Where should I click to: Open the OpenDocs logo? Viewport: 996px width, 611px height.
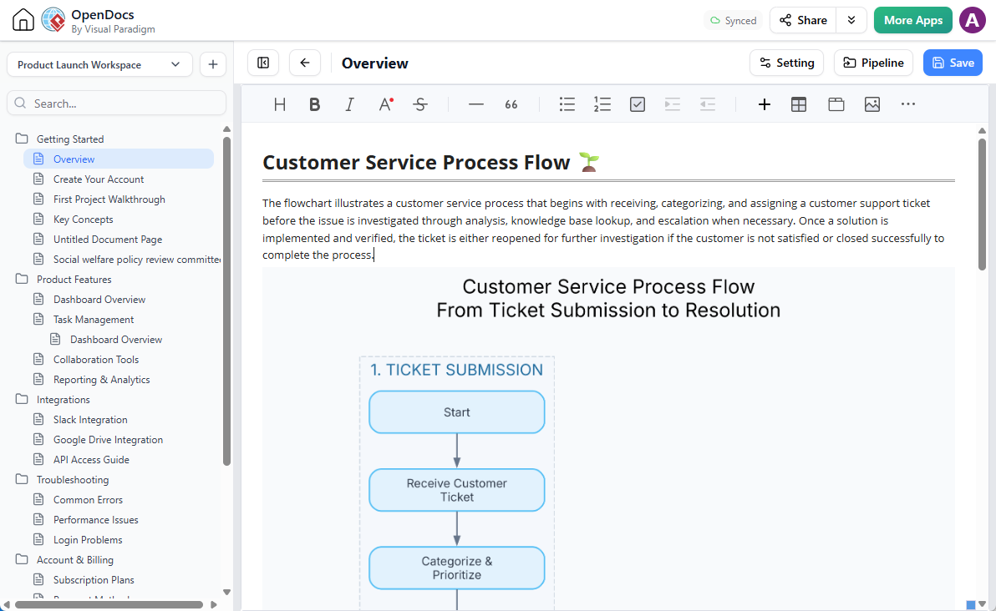pos(53,20)
